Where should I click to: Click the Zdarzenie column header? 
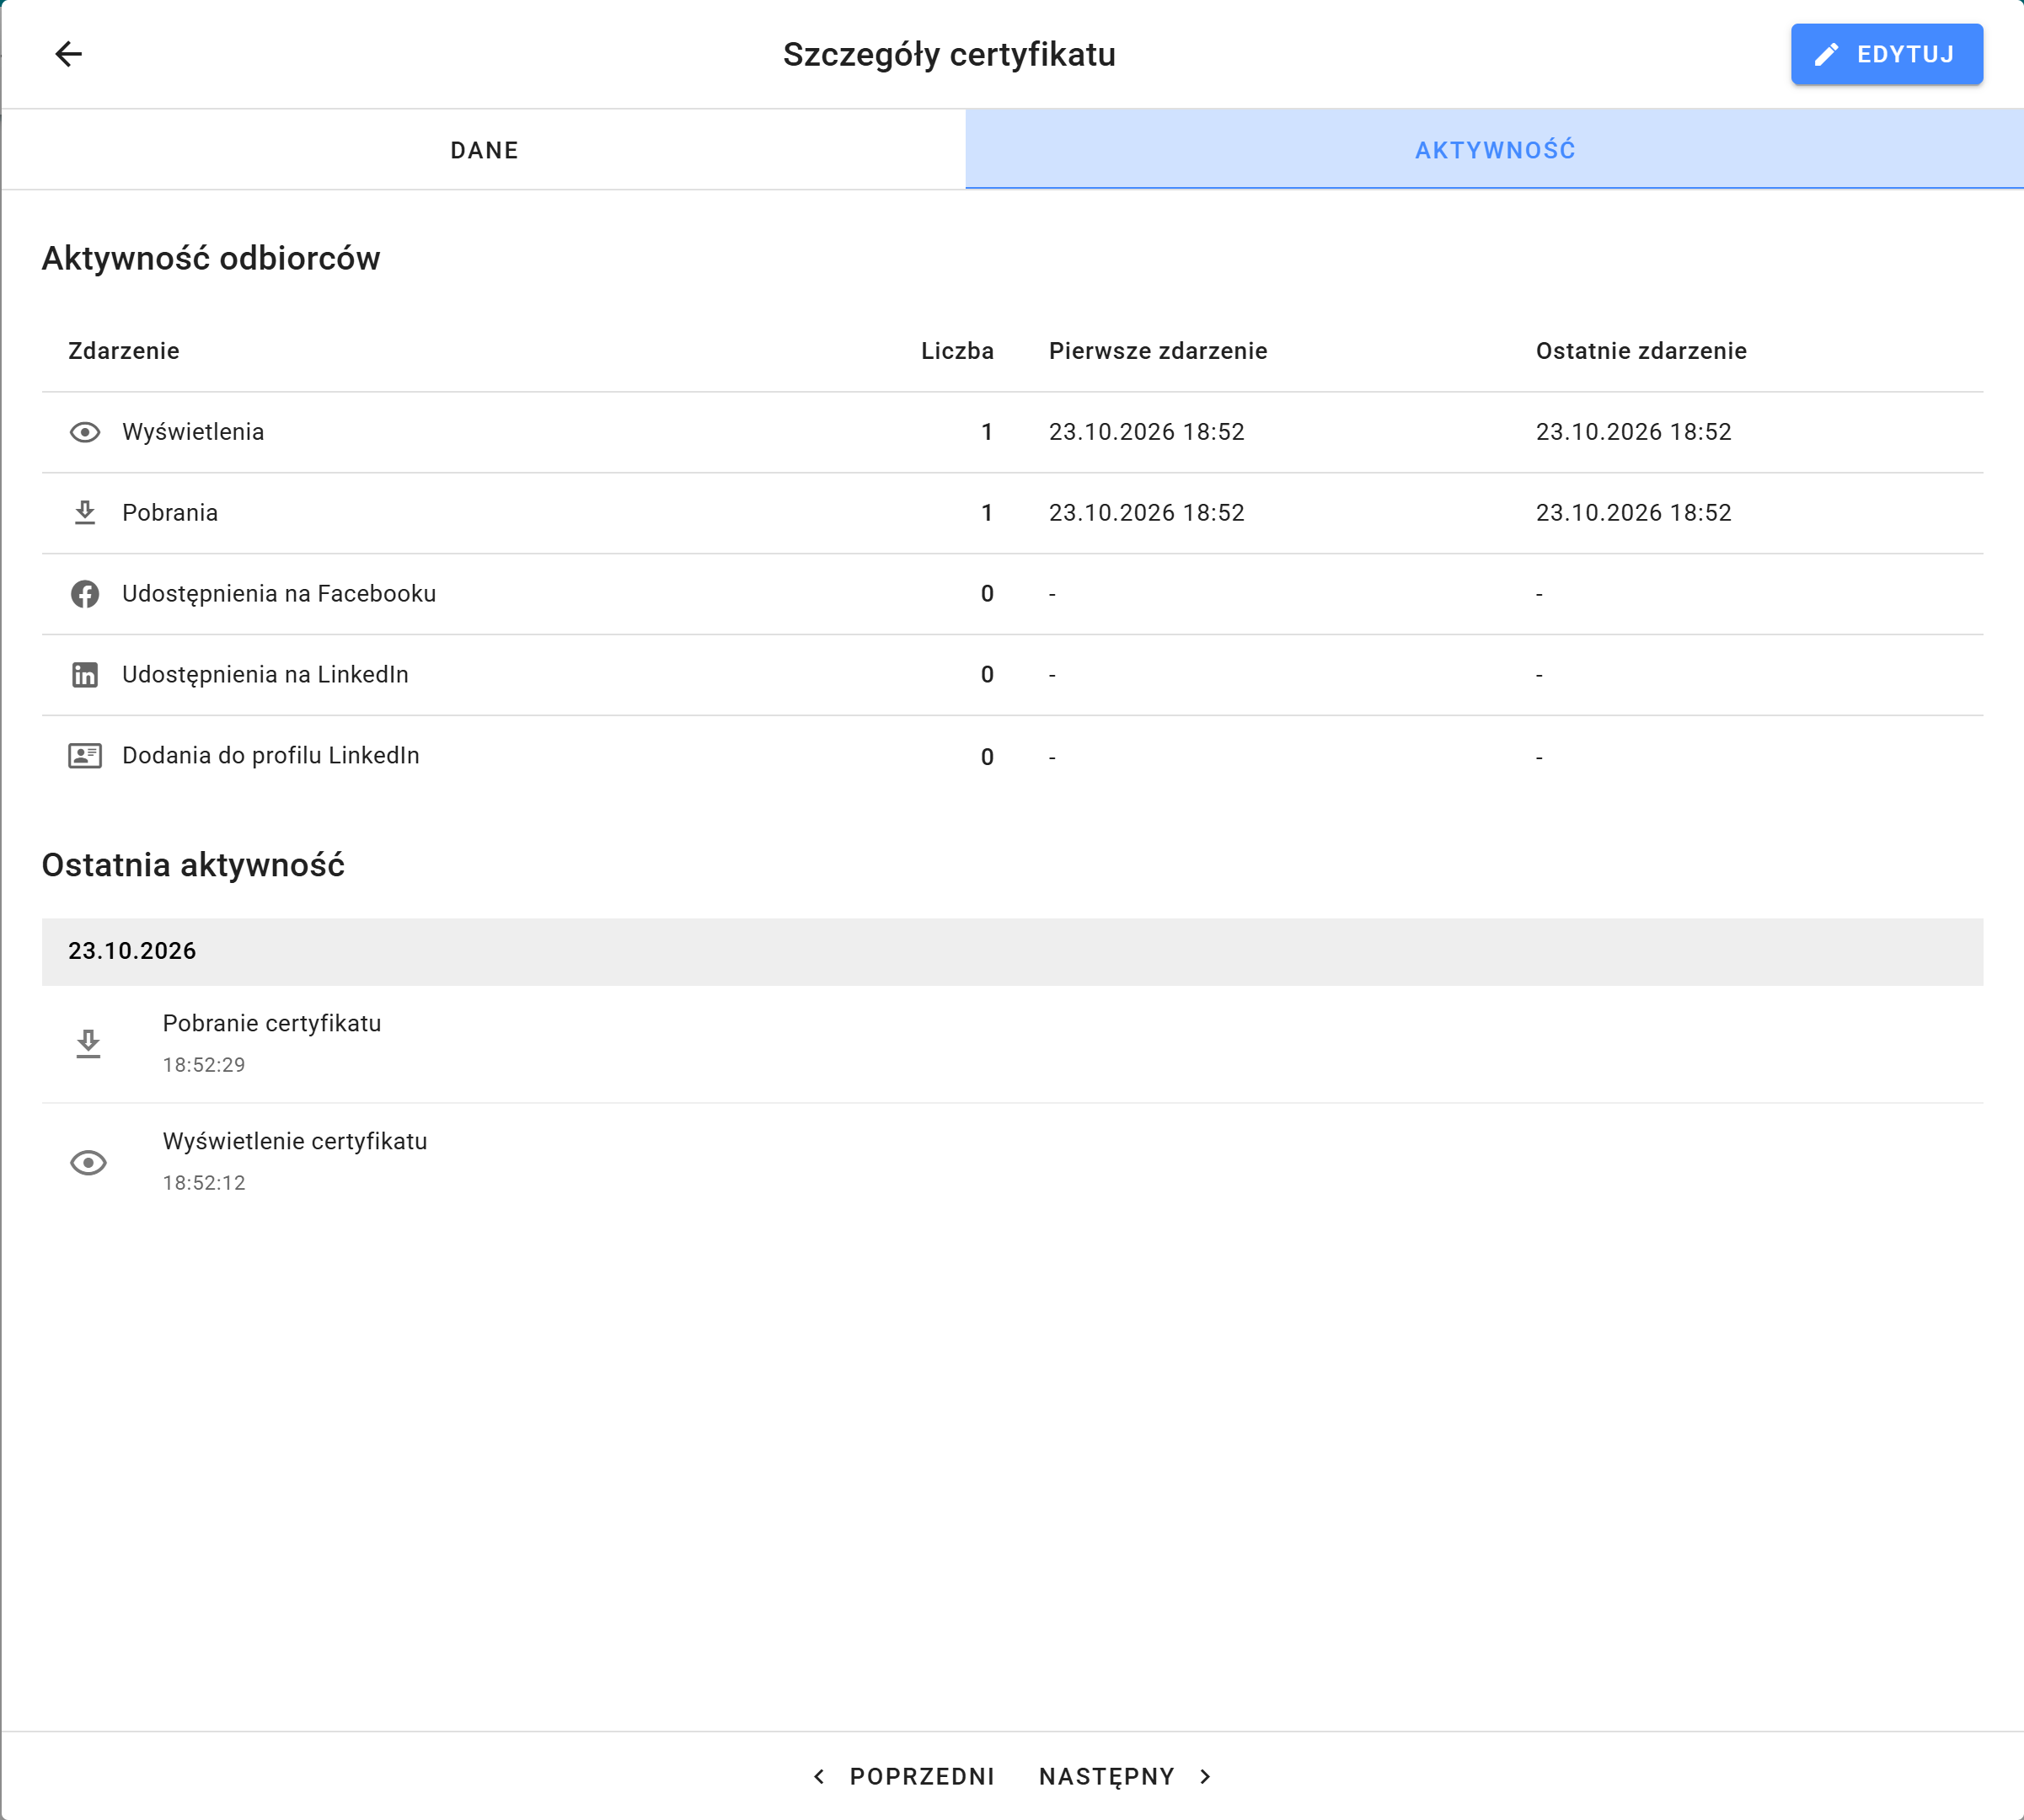(x=124, y=351)
